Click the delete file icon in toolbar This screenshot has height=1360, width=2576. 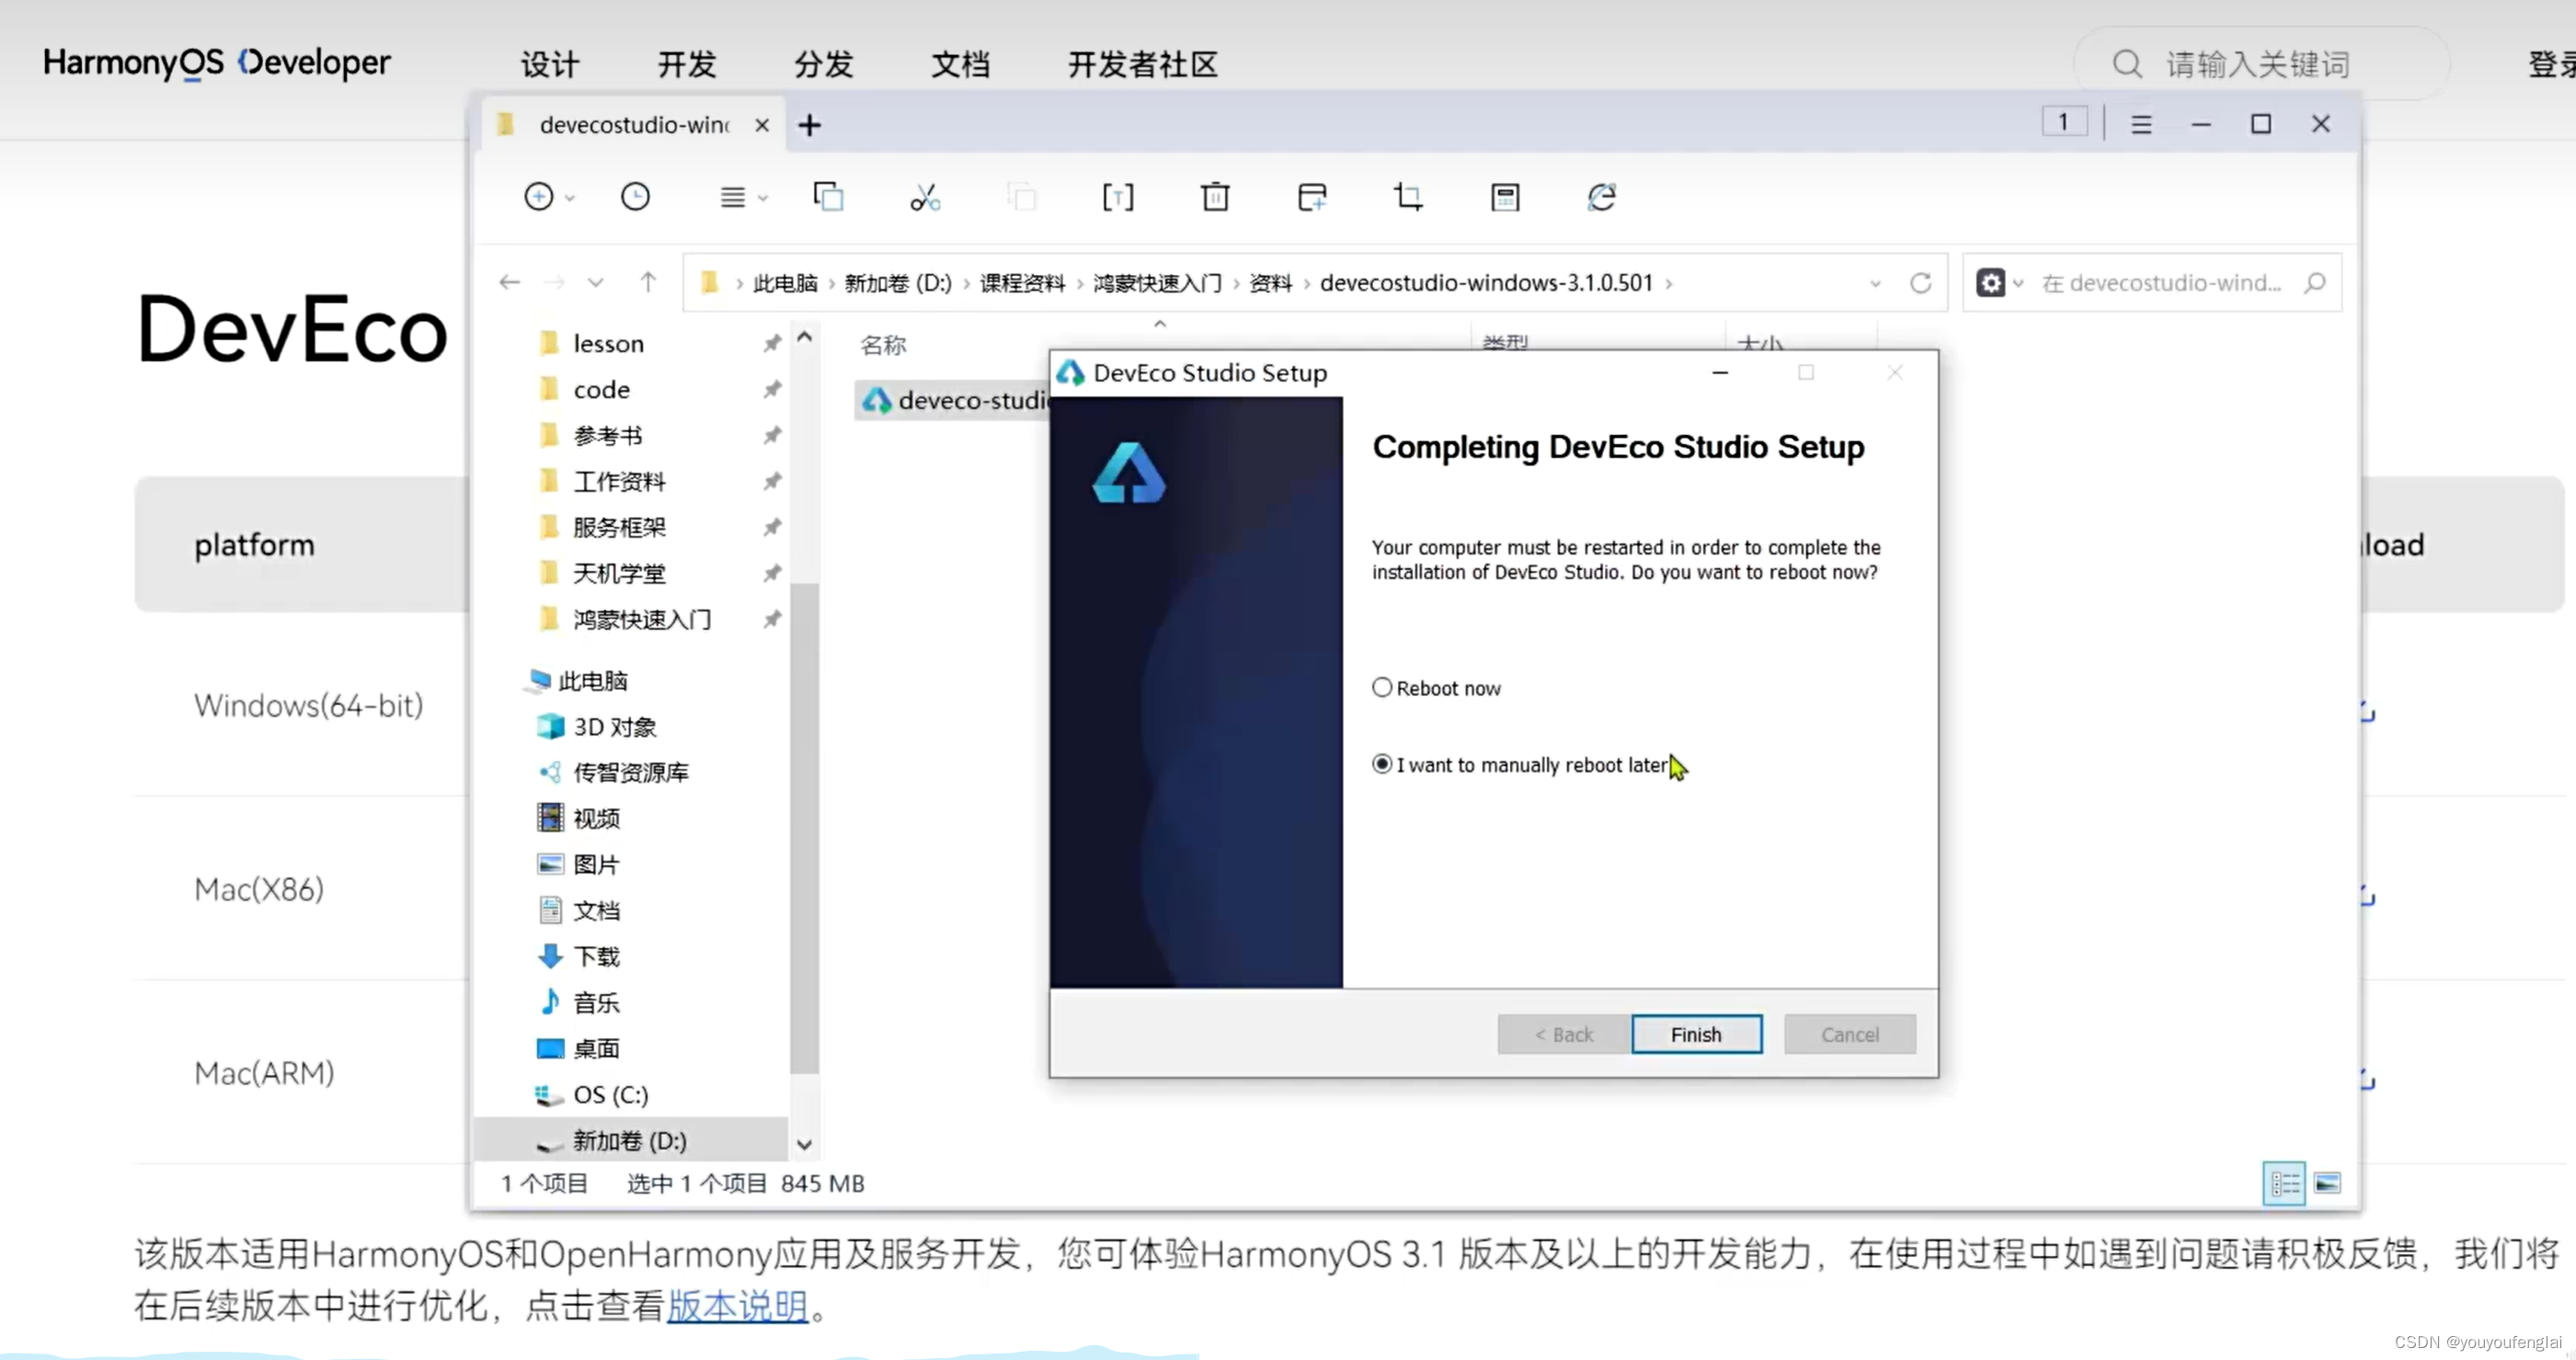coord(1217,198)
